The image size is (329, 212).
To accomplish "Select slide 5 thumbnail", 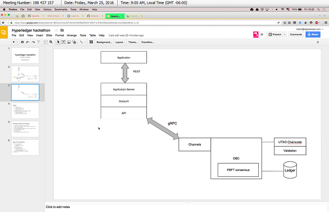I will click(25, 129).
